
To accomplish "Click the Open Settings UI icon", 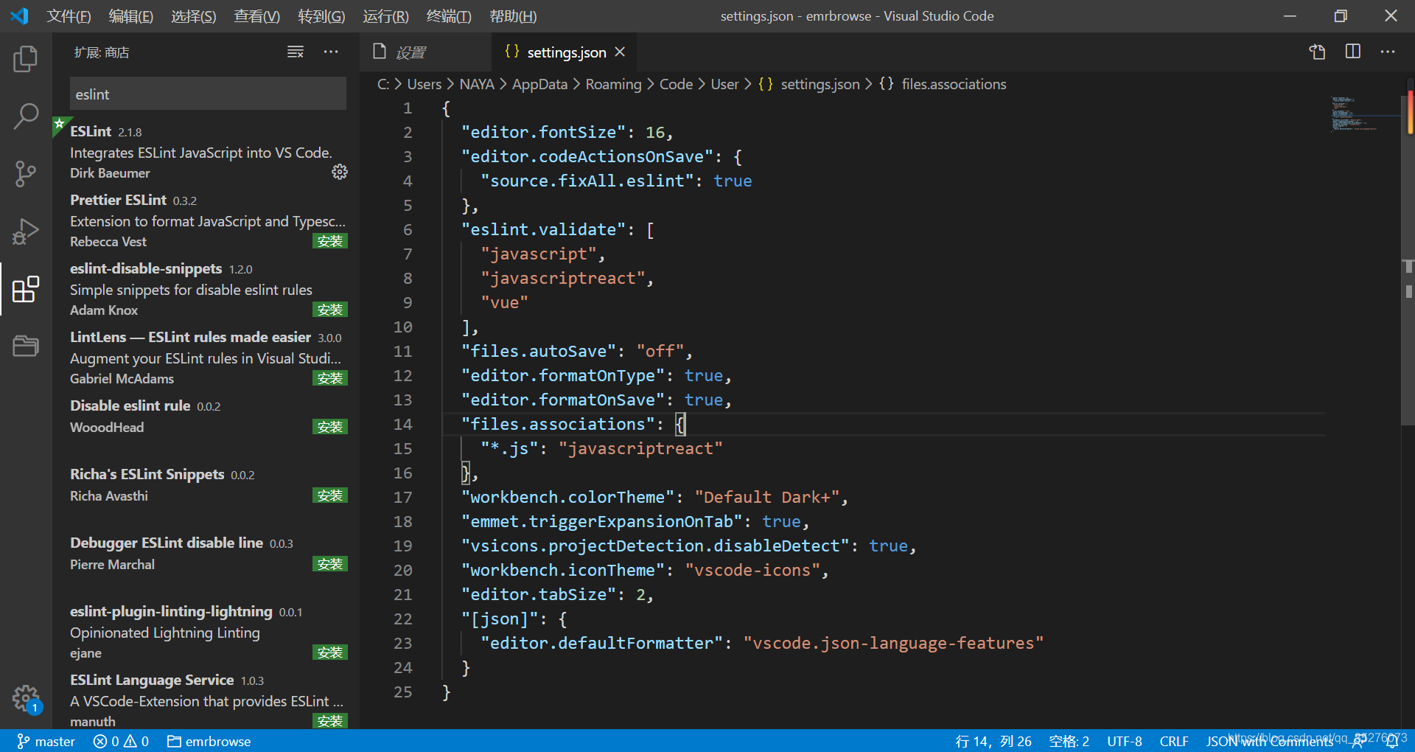I will 1317,52.
